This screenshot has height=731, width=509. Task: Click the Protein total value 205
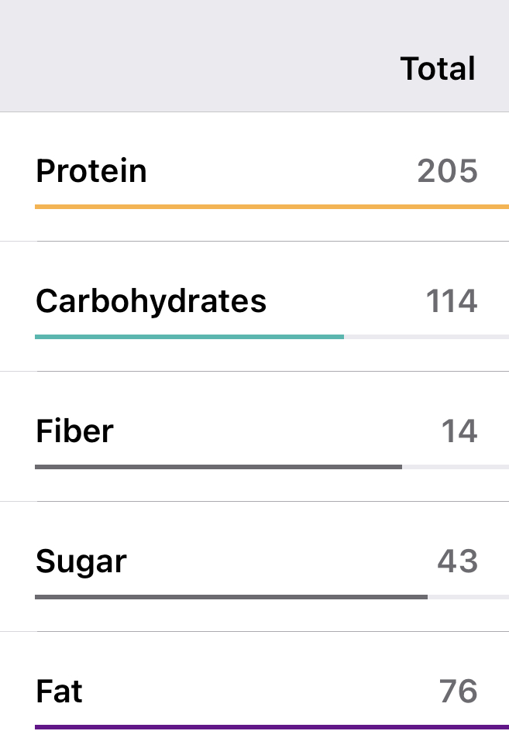(x=447, y=171)
